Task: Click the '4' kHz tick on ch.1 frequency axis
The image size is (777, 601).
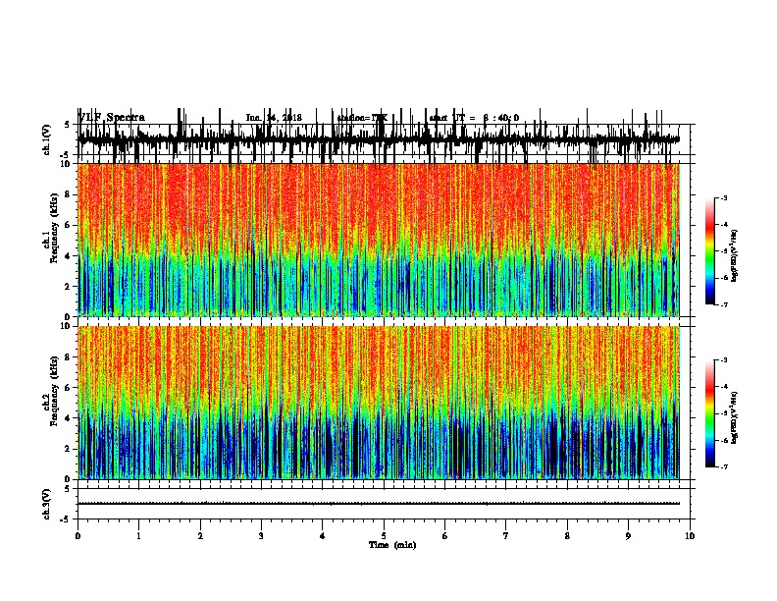Action: click(x=69, y=256)
